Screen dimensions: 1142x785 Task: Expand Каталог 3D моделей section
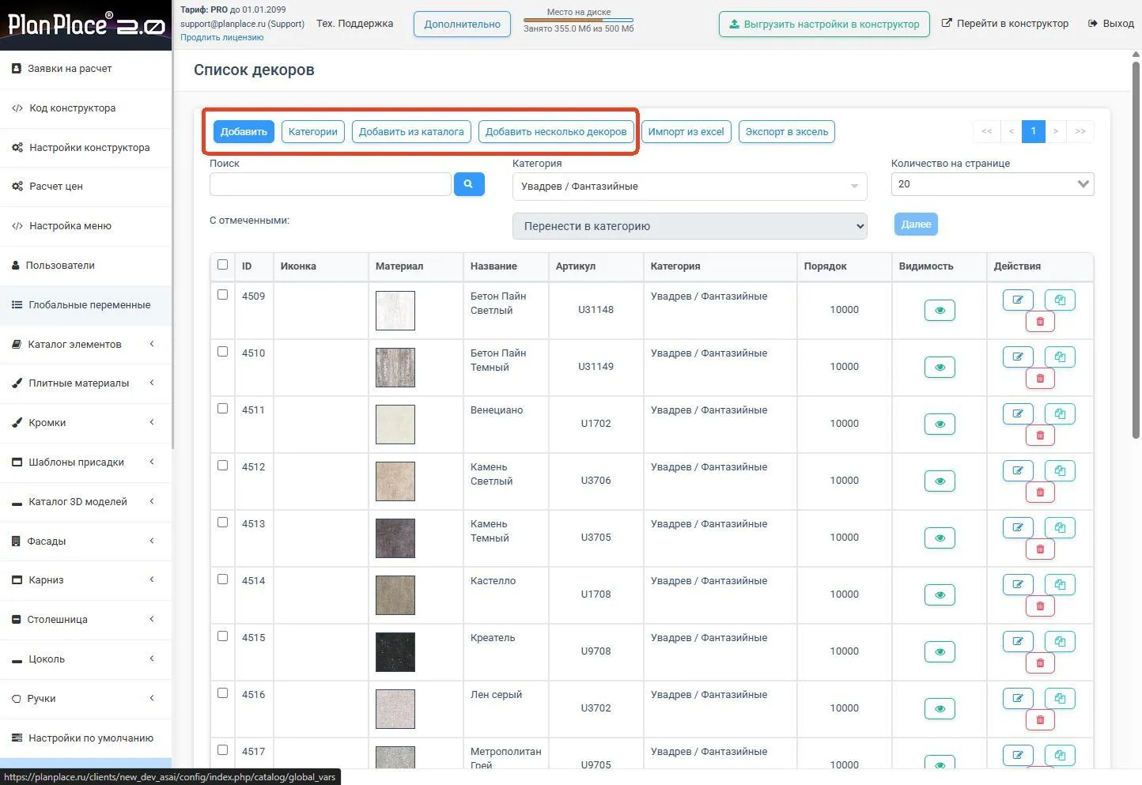(x=85, y=502)
